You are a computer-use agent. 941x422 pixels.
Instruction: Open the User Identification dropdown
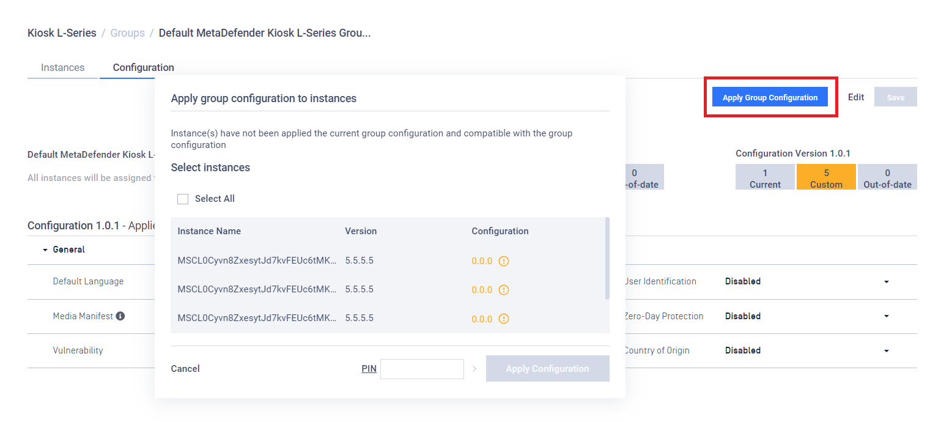pos(887,282)
